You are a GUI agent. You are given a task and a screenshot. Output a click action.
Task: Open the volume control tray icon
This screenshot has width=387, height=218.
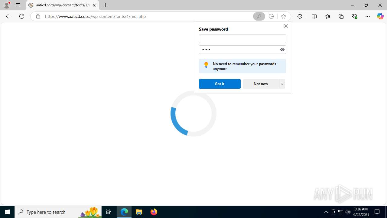(x=348, y=212)
